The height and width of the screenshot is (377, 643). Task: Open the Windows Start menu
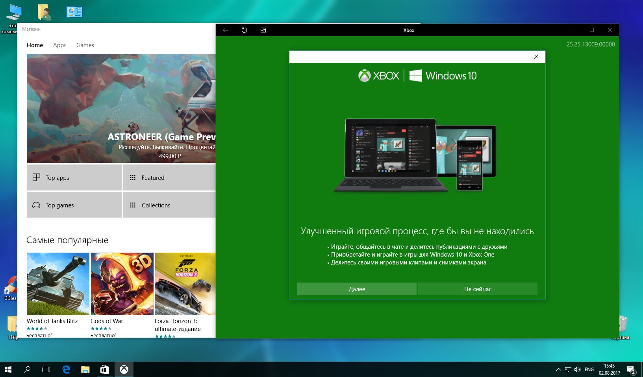point(8,370)
